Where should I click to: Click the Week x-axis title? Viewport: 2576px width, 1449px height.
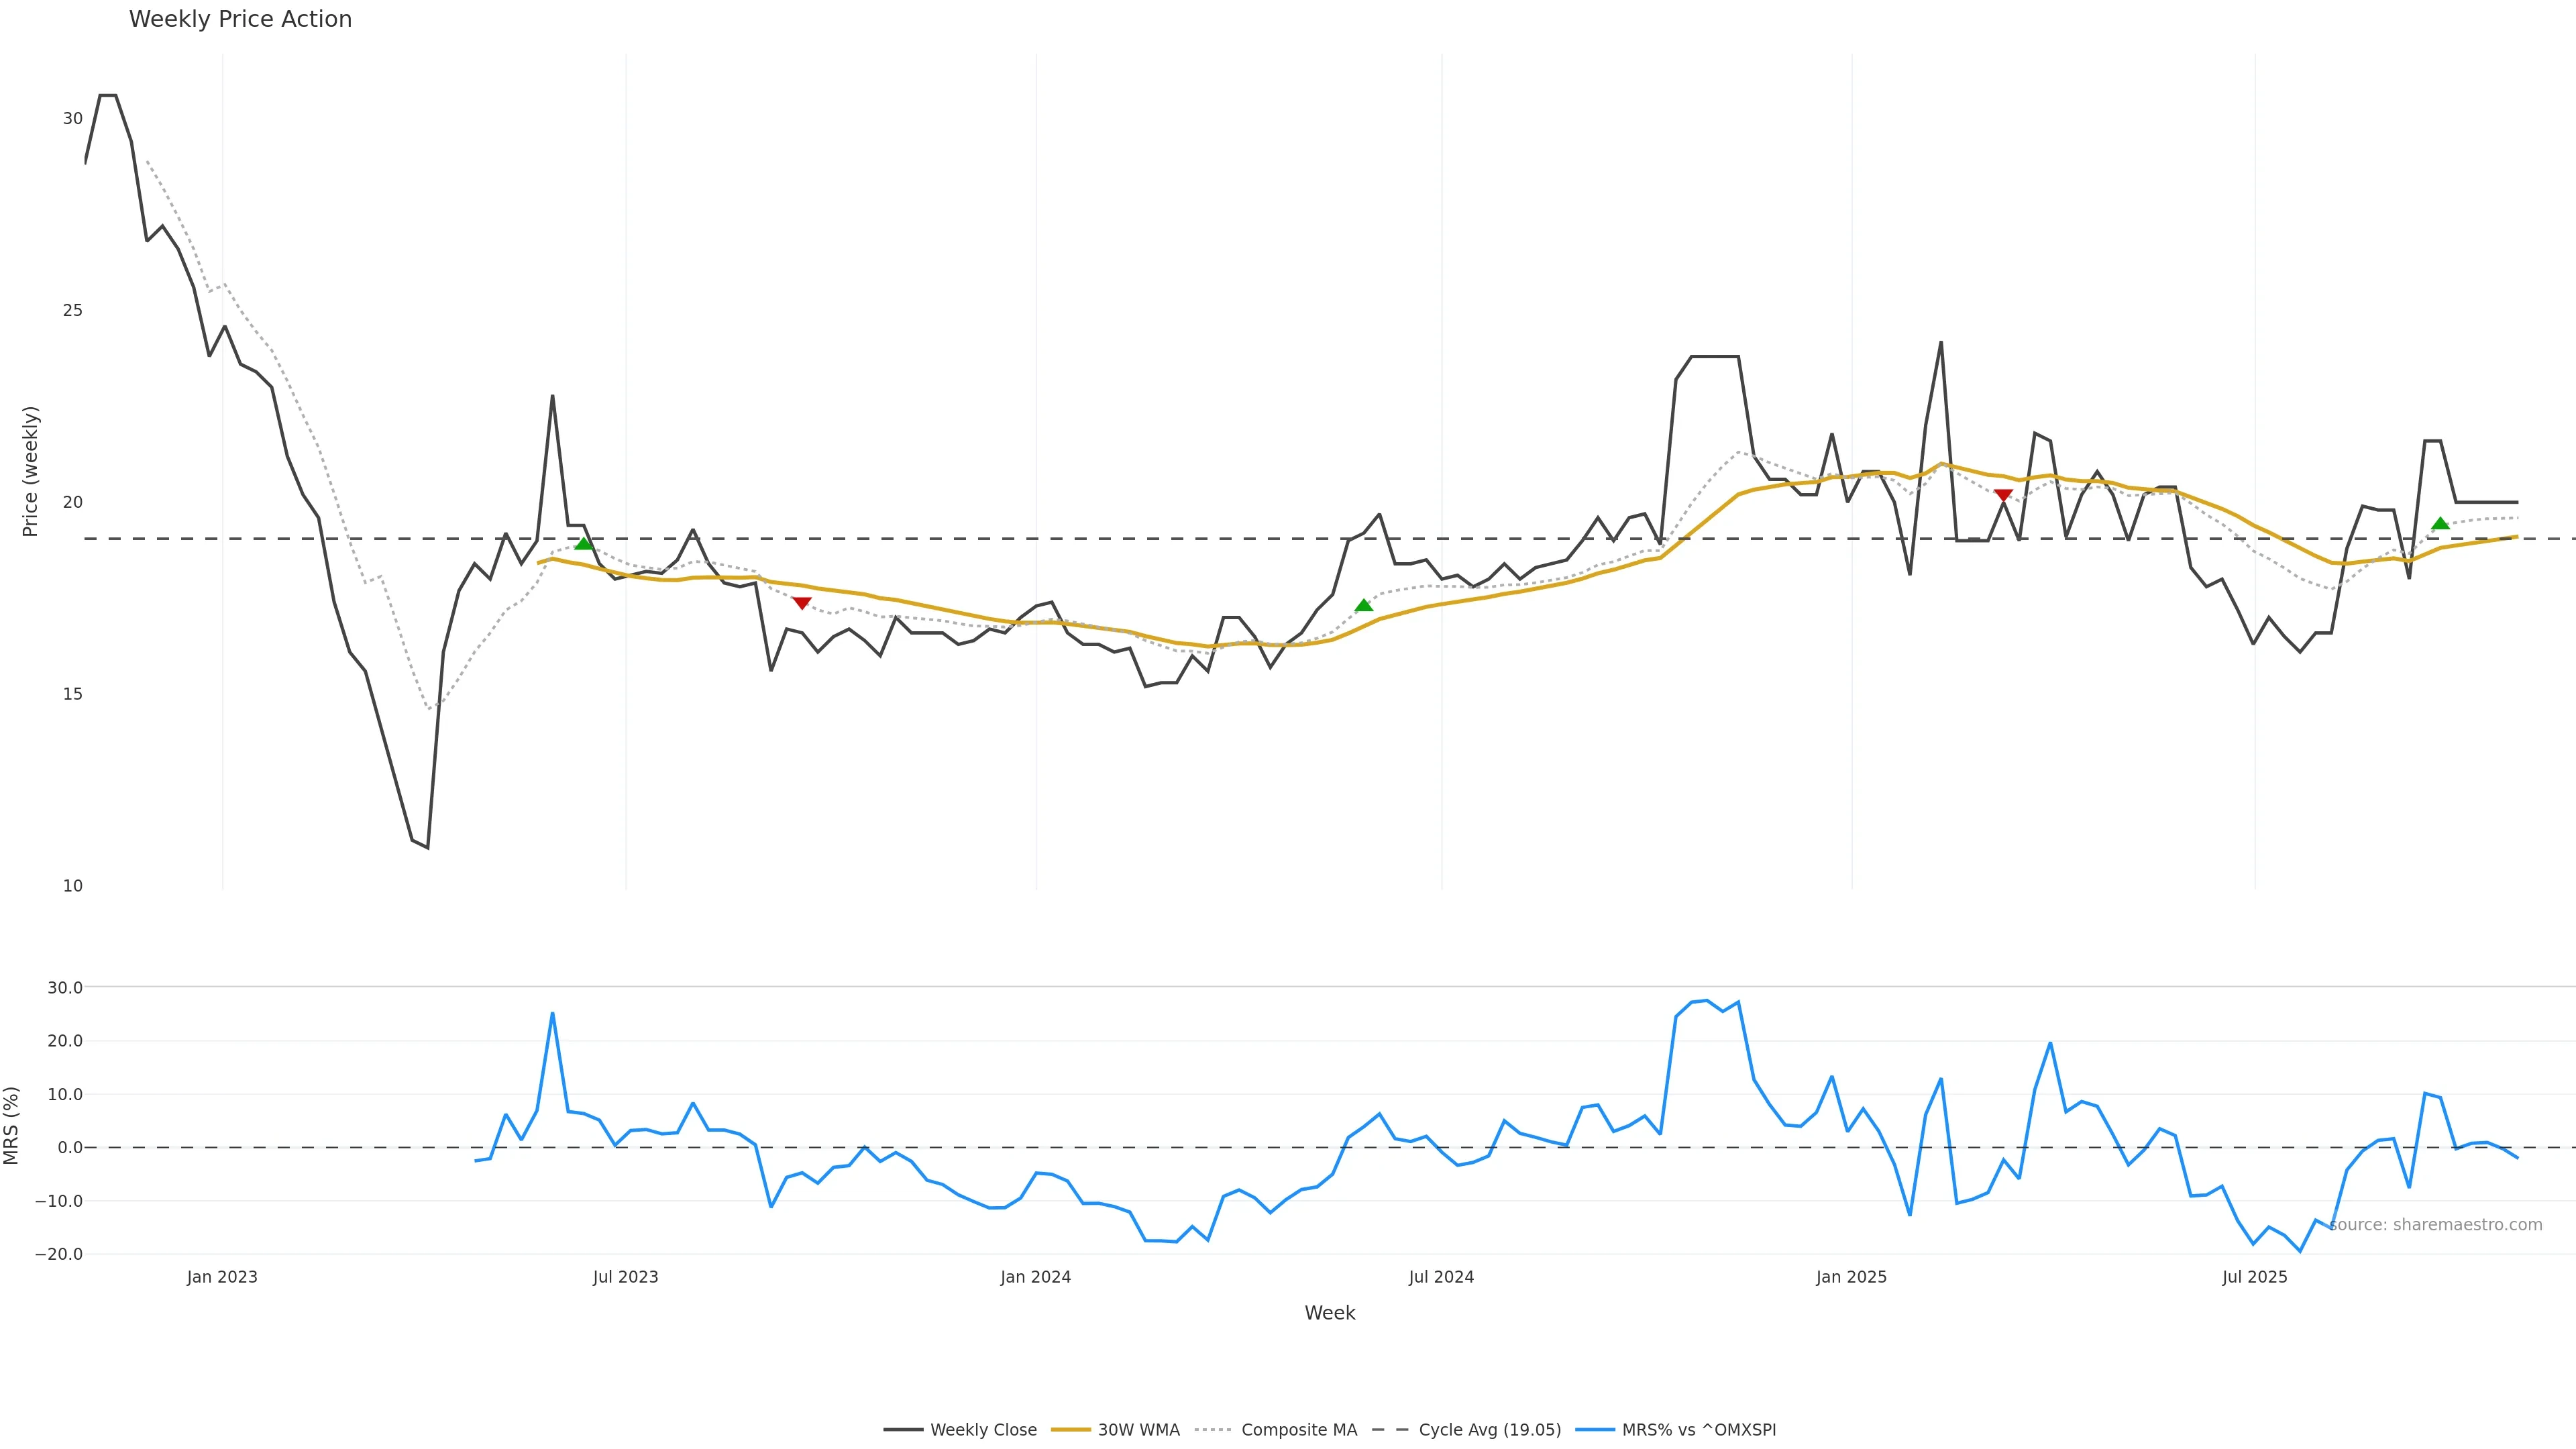(x=1329, y=1313)
